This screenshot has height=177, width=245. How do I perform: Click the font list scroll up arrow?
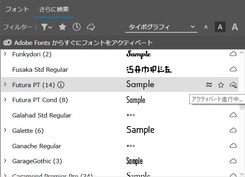[241, 53]
